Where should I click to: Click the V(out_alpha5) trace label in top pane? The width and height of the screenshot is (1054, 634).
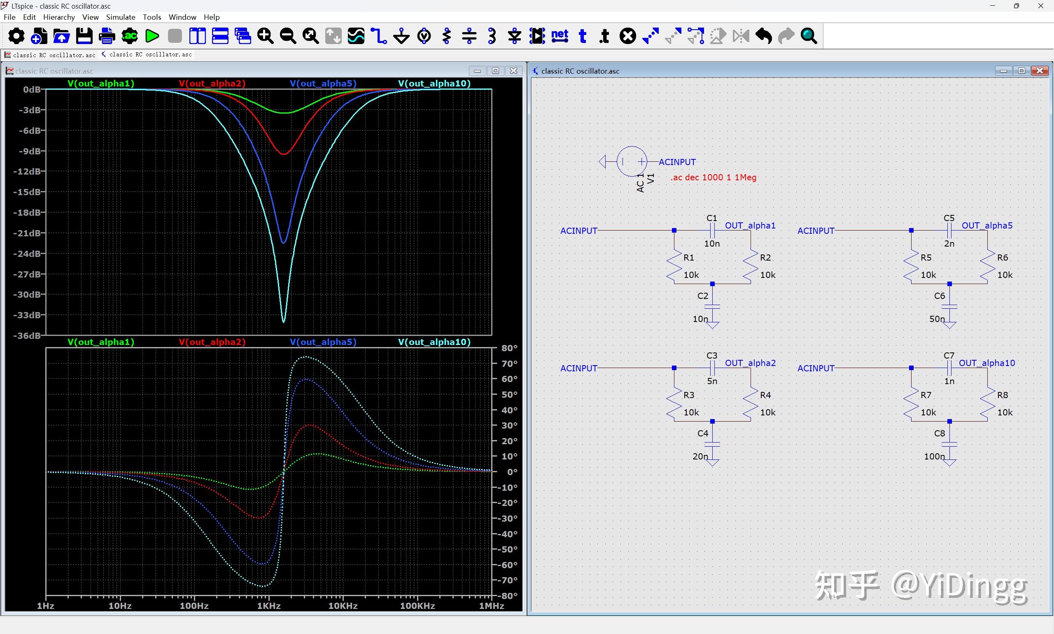coord(322,83)
